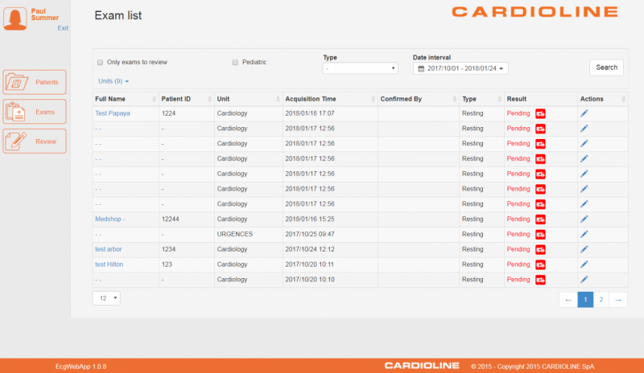Open the Exams section in sidebar

(35, 112)
